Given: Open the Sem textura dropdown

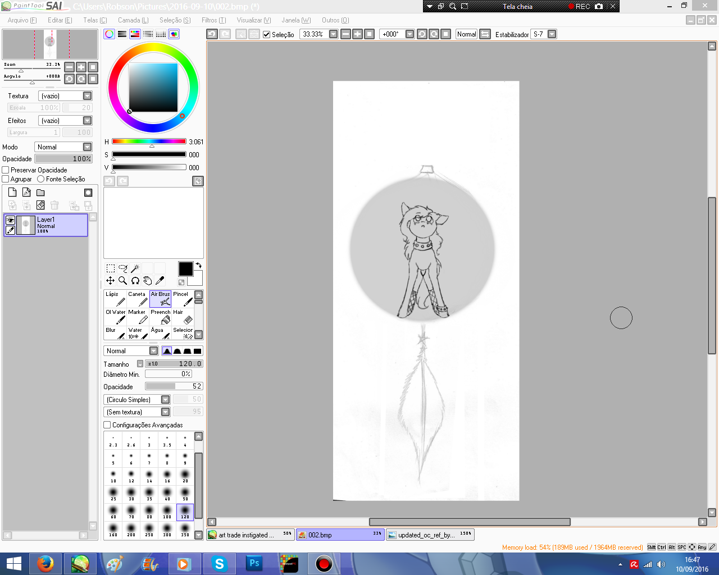Looking at the screenshot, I should (x=137, y=412).
